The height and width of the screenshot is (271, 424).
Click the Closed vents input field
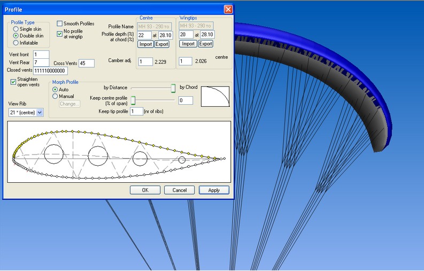point(50,71)
